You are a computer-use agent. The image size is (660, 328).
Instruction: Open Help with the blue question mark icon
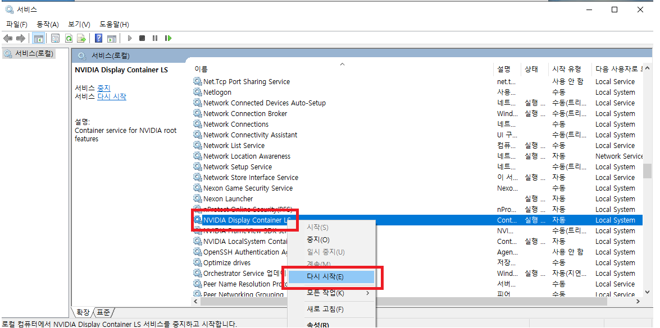pyautogui.click(x=98, y=38)
